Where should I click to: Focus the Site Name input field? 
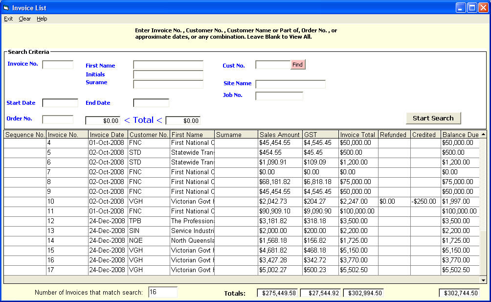point(290,84)
